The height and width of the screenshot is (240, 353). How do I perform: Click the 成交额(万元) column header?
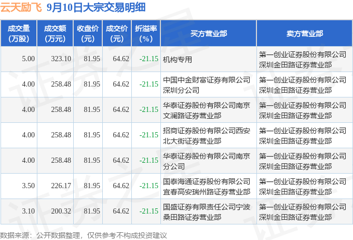(x=55, y=34)
